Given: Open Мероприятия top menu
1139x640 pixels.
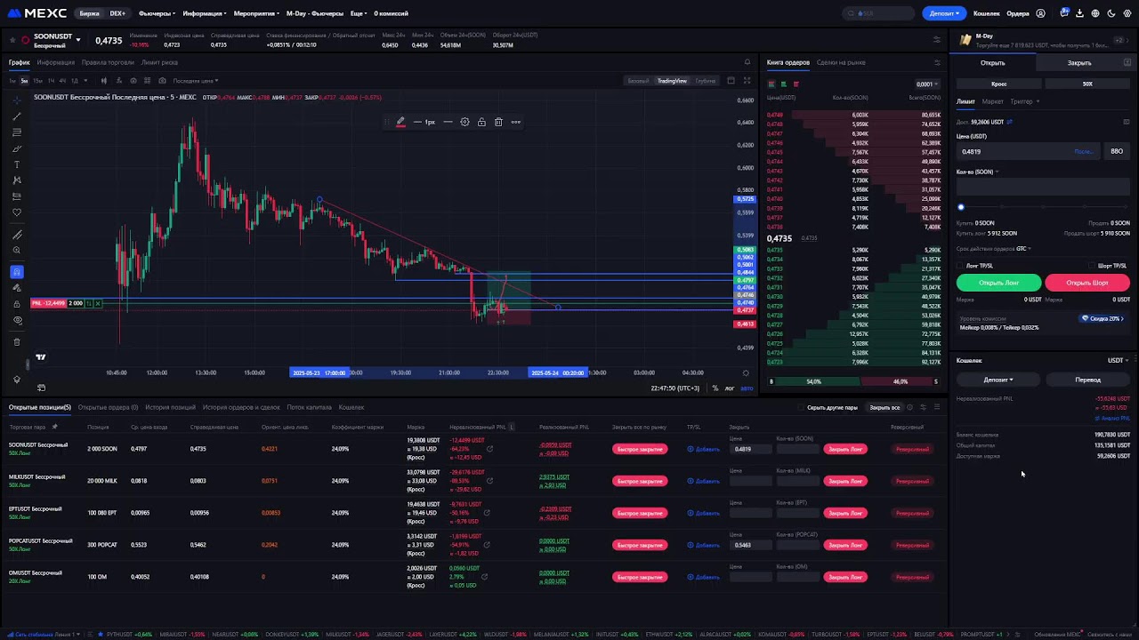Looking at the screenshot, I should [x=256, y=13].
